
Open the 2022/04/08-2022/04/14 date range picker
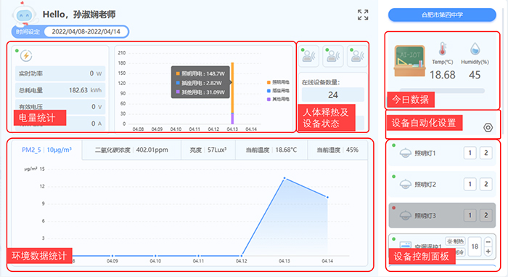(x=86, y=31)
